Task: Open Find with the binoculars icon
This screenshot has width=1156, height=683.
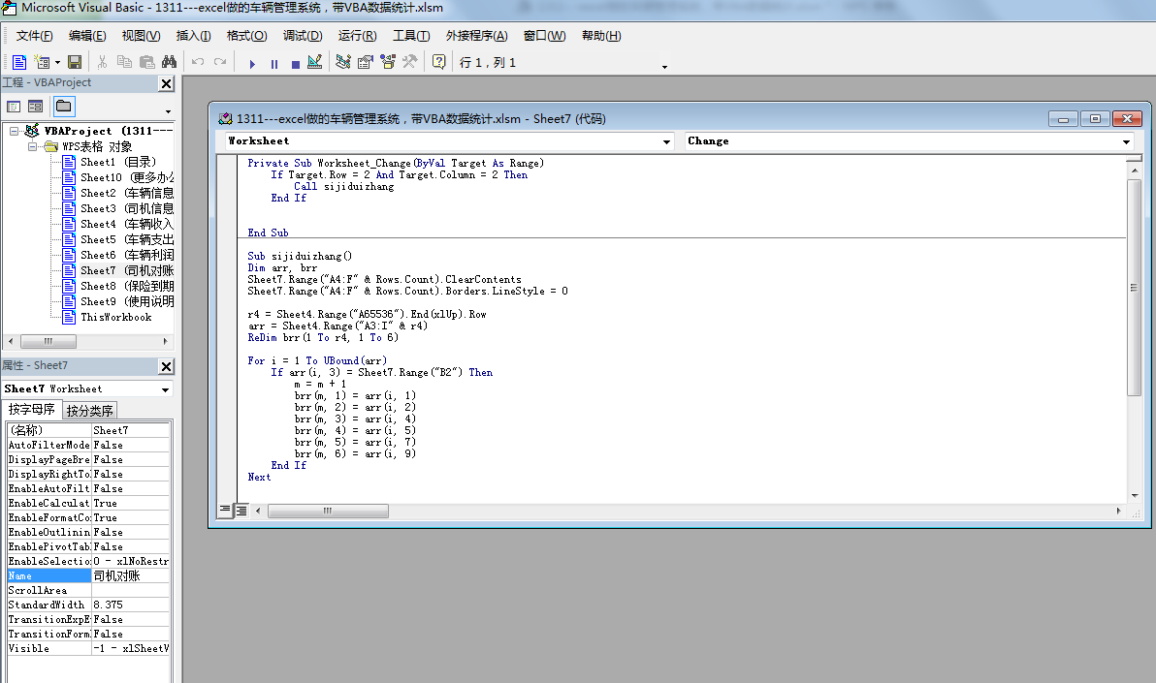Action: click(169, 63)
